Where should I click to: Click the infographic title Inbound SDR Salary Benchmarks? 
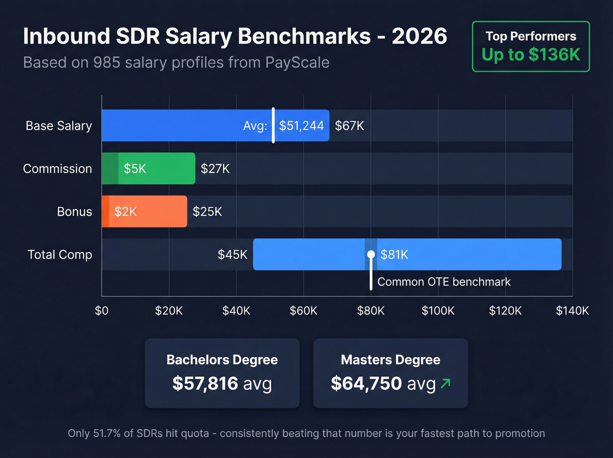(235, 36)
